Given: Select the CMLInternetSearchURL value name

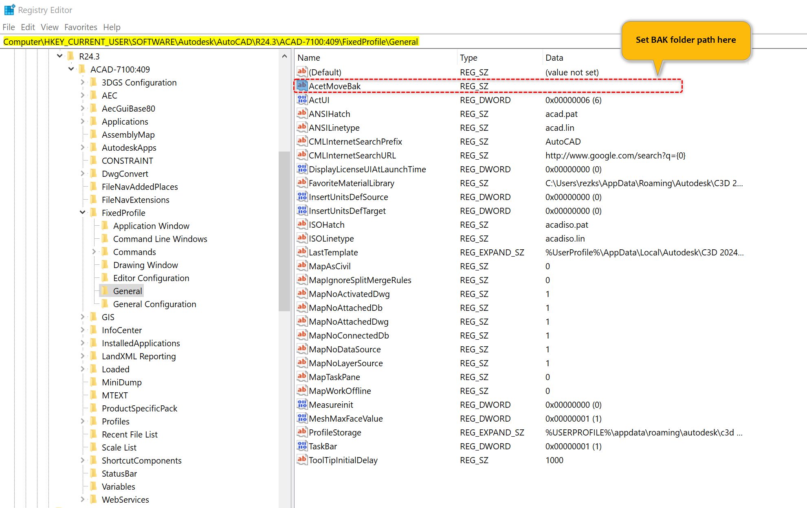Looking at the screenshot, I should click(x=352, y=155).
